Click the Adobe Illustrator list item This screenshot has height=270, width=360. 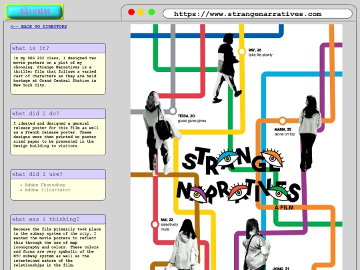tap(47, 190)
